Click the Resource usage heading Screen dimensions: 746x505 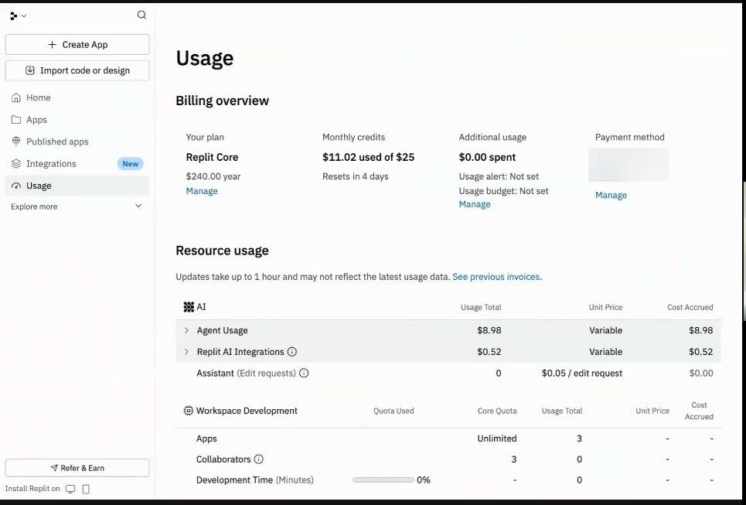[x=222, y=251]
